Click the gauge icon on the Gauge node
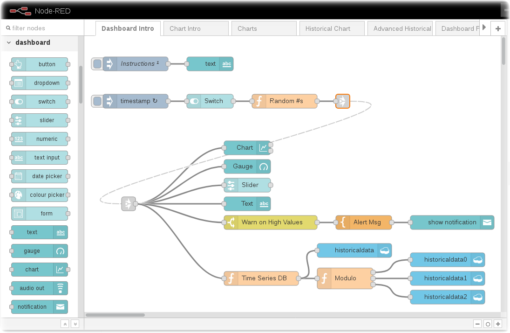The height and width of the screenshot is (333, 510). tap(264, 166)
